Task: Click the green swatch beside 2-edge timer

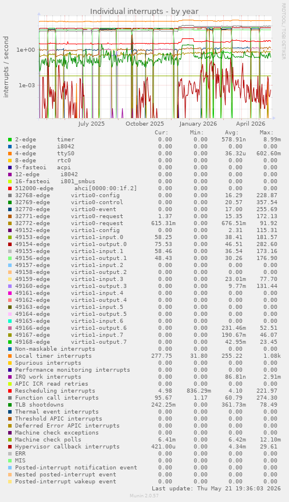Action: coord(10,140)
